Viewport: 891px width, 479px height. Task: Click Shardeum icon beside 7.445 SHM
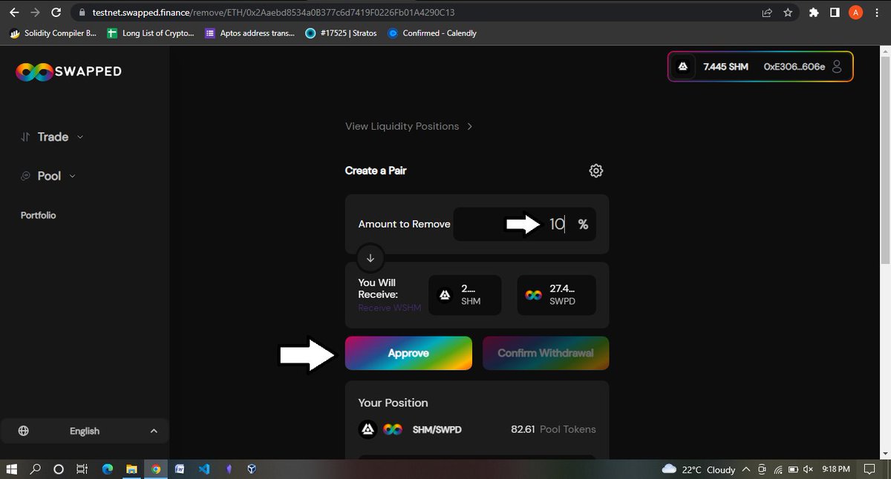tap(683, 67)
